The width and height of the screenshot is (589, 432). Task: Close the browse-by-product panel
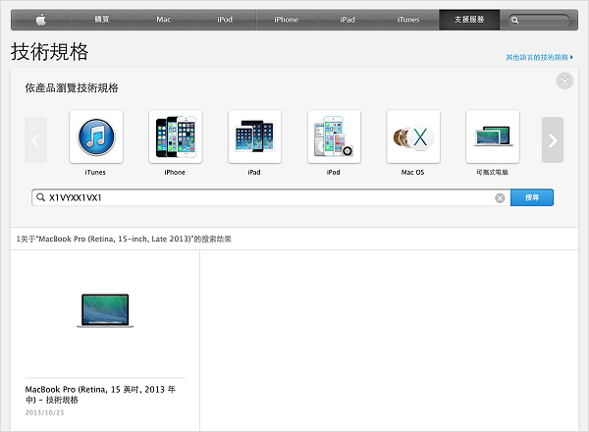(564, 81)
